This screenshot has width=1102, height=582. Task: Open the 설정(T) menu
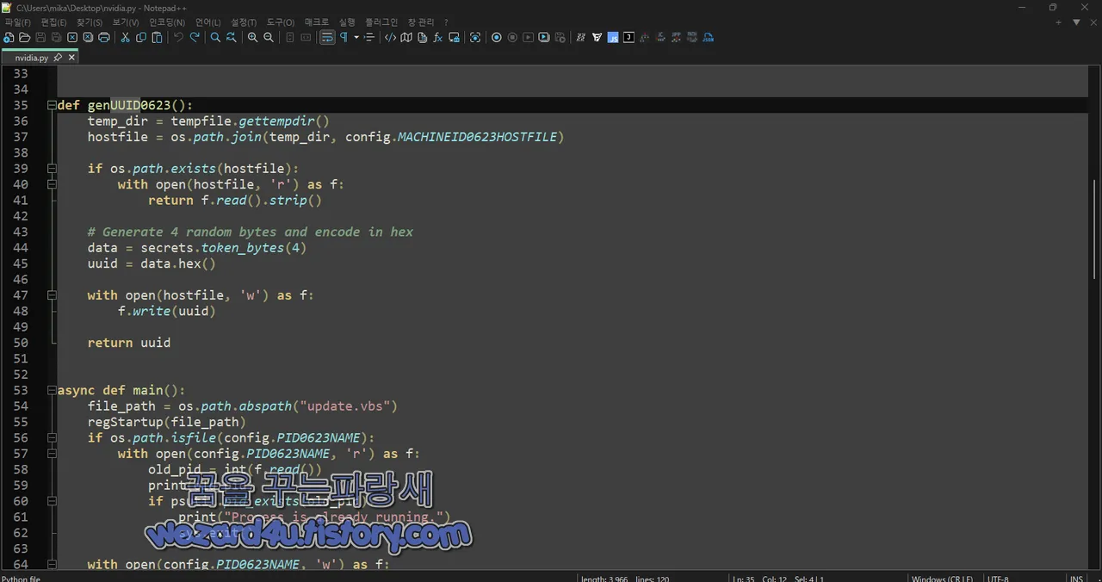[244, 22]
